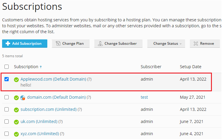Toggle the select-all checkbox in the header
The height and width of the screenshot is (139, 222).
(7, 67)
